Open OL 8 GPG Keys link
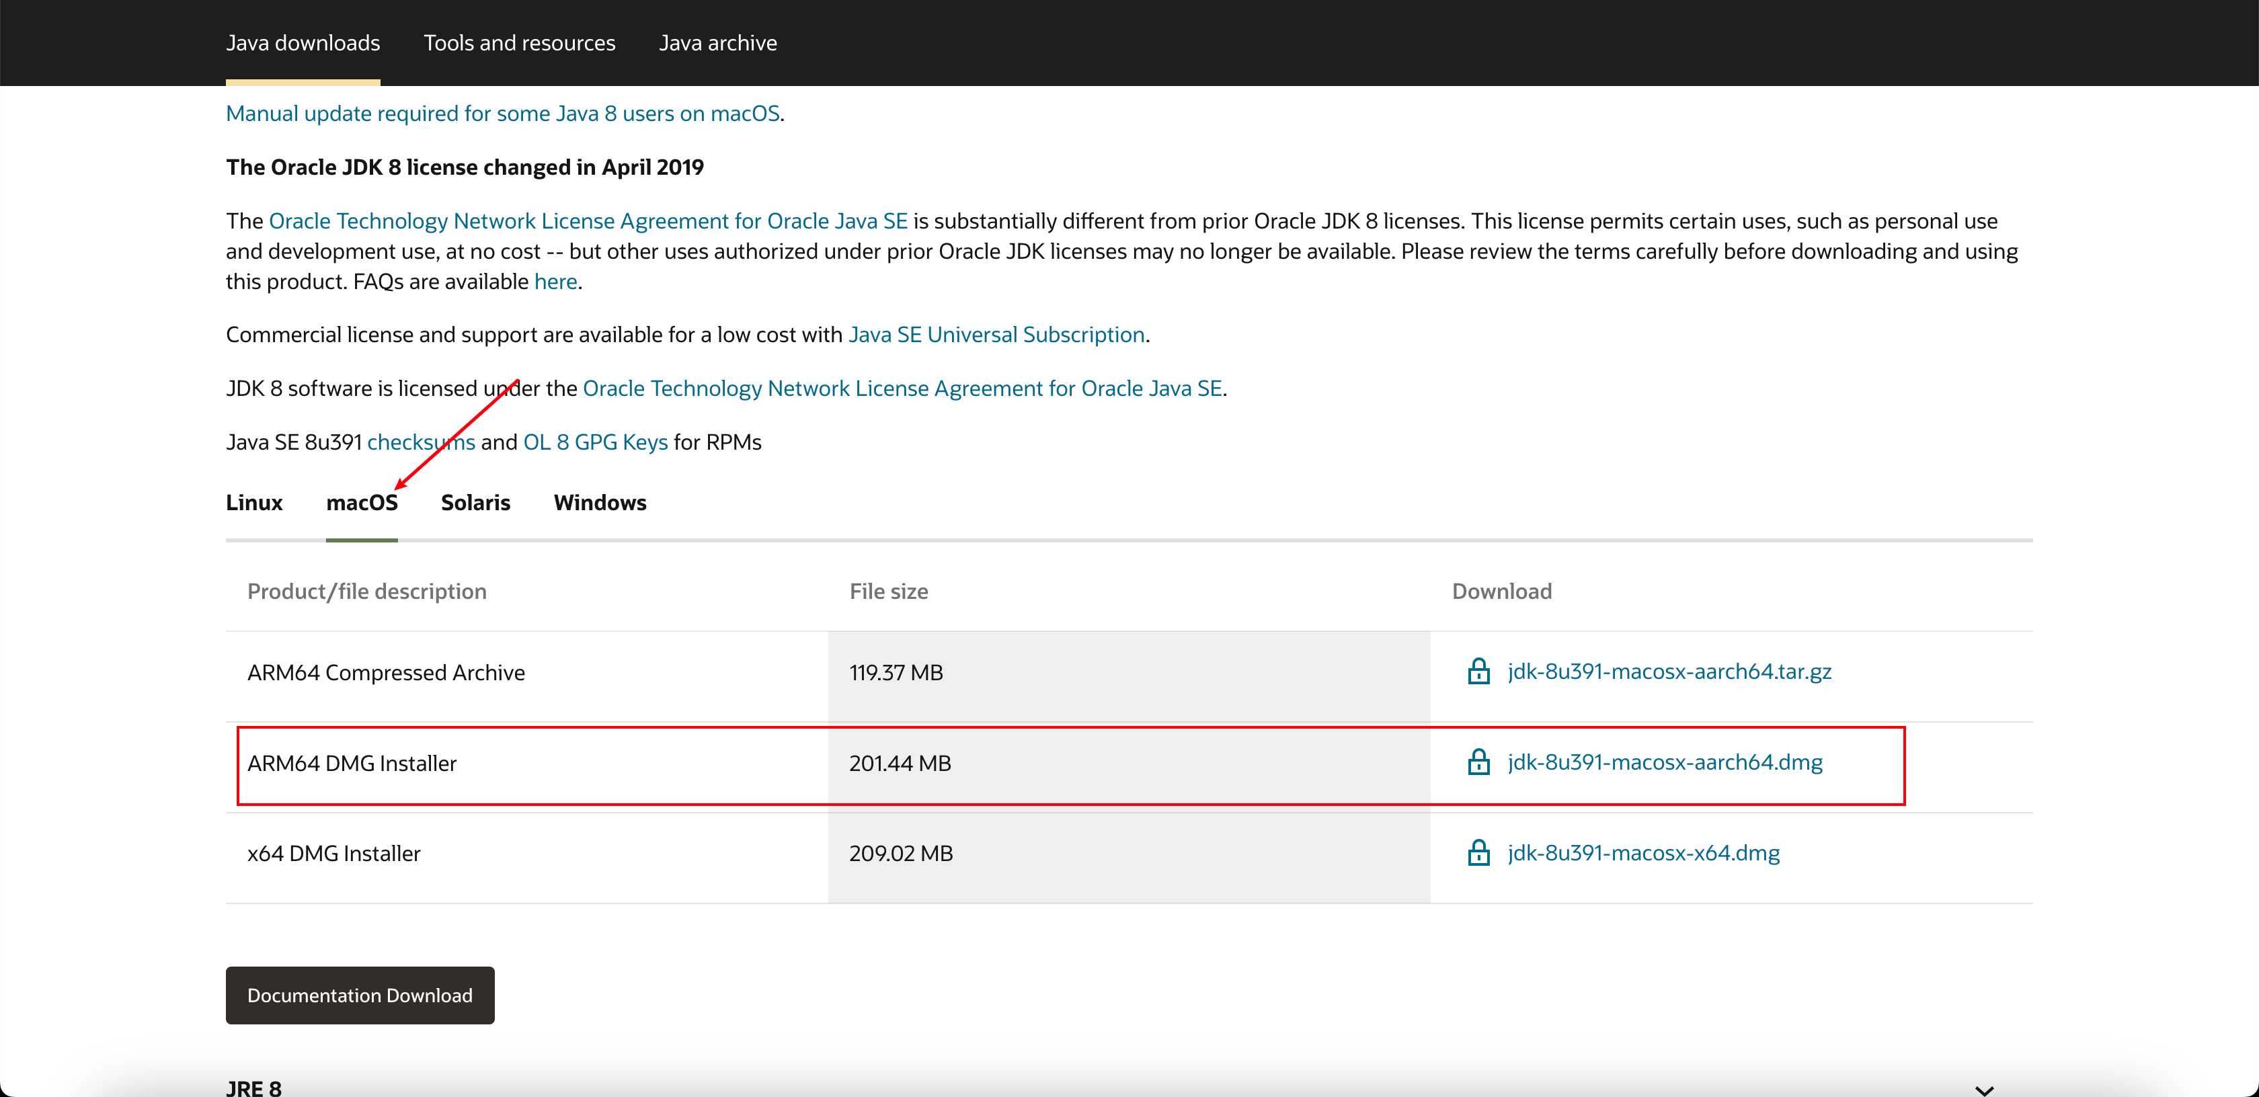 (596, 442)
